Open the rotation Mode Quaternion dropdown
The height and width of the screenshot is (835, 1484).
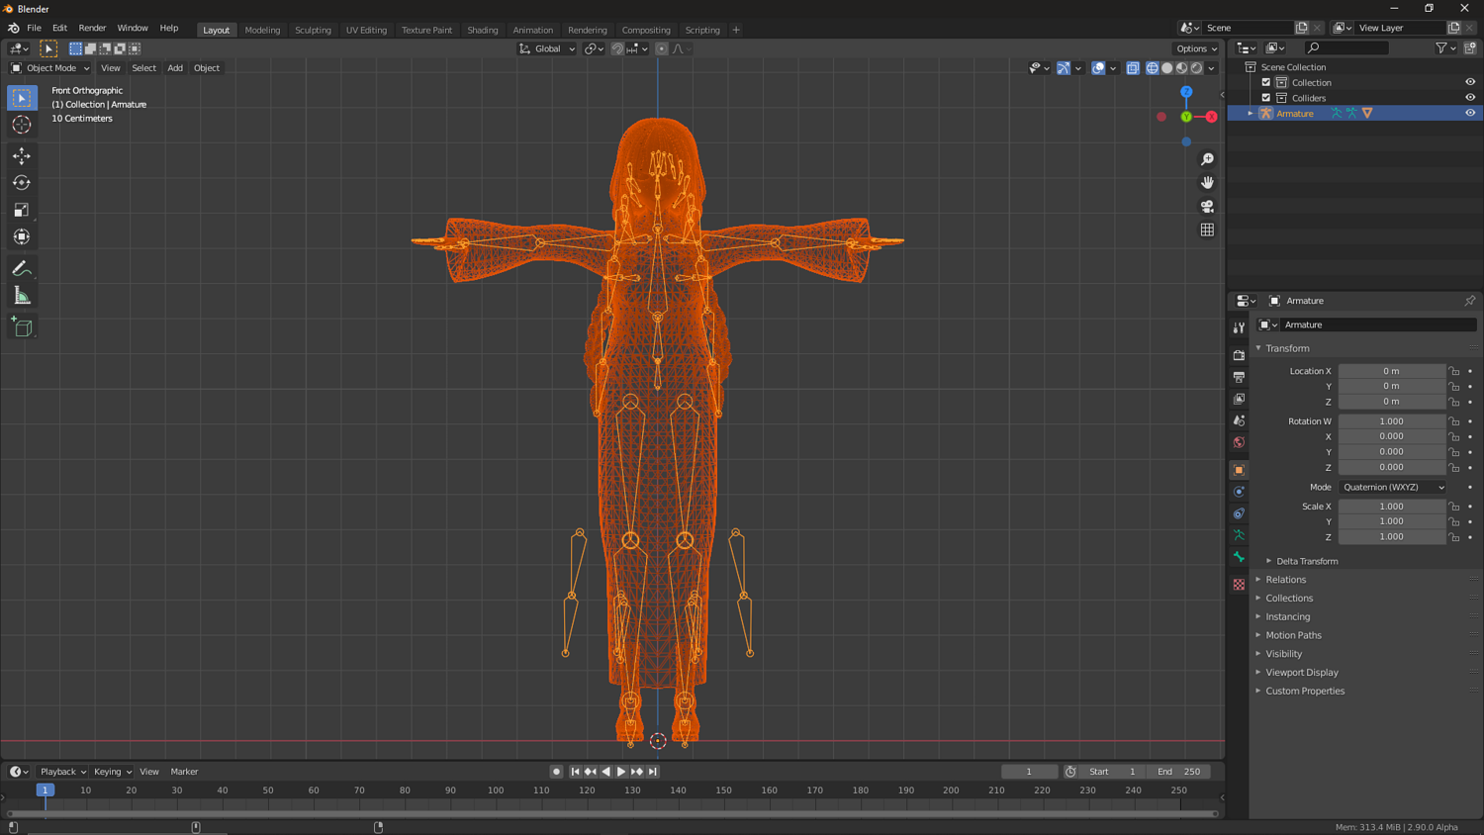coord(1392,487)
